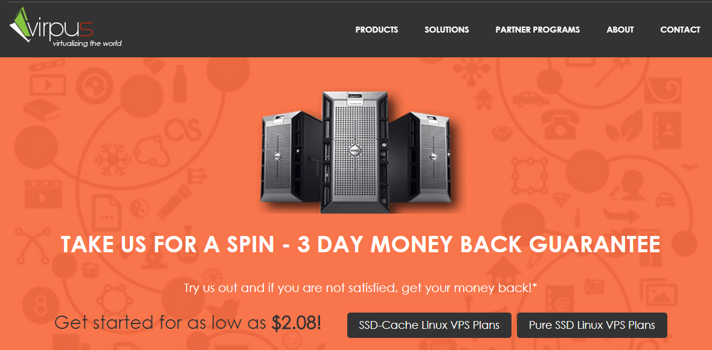This screenshot has height=350, width=712.
Task: Click the Superman shield background icon
Action: pyautogui.click(x=562, y=199)
